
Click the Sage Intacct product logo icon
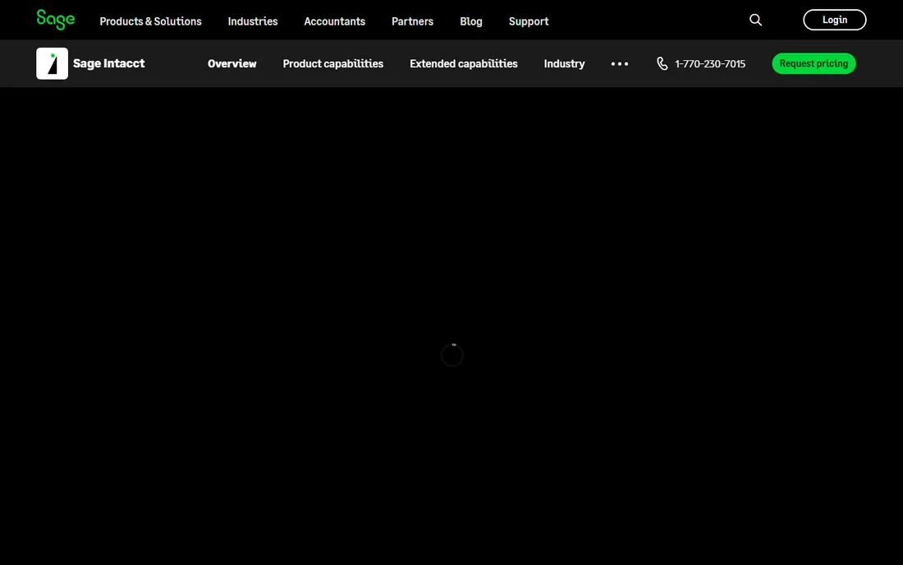click(52, 63)
